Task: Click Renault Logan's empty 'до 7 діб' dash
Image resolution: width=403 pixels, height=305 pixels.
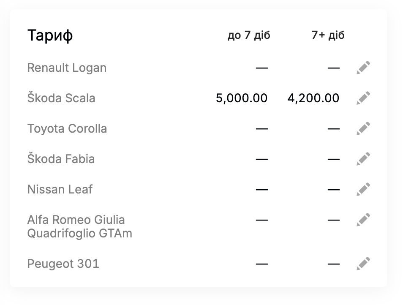Action: 262,68
